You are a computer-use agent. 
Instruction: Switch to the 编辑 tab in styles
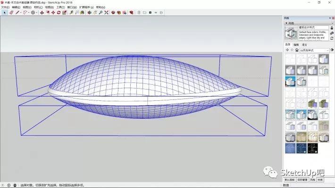tap(296, 45)
